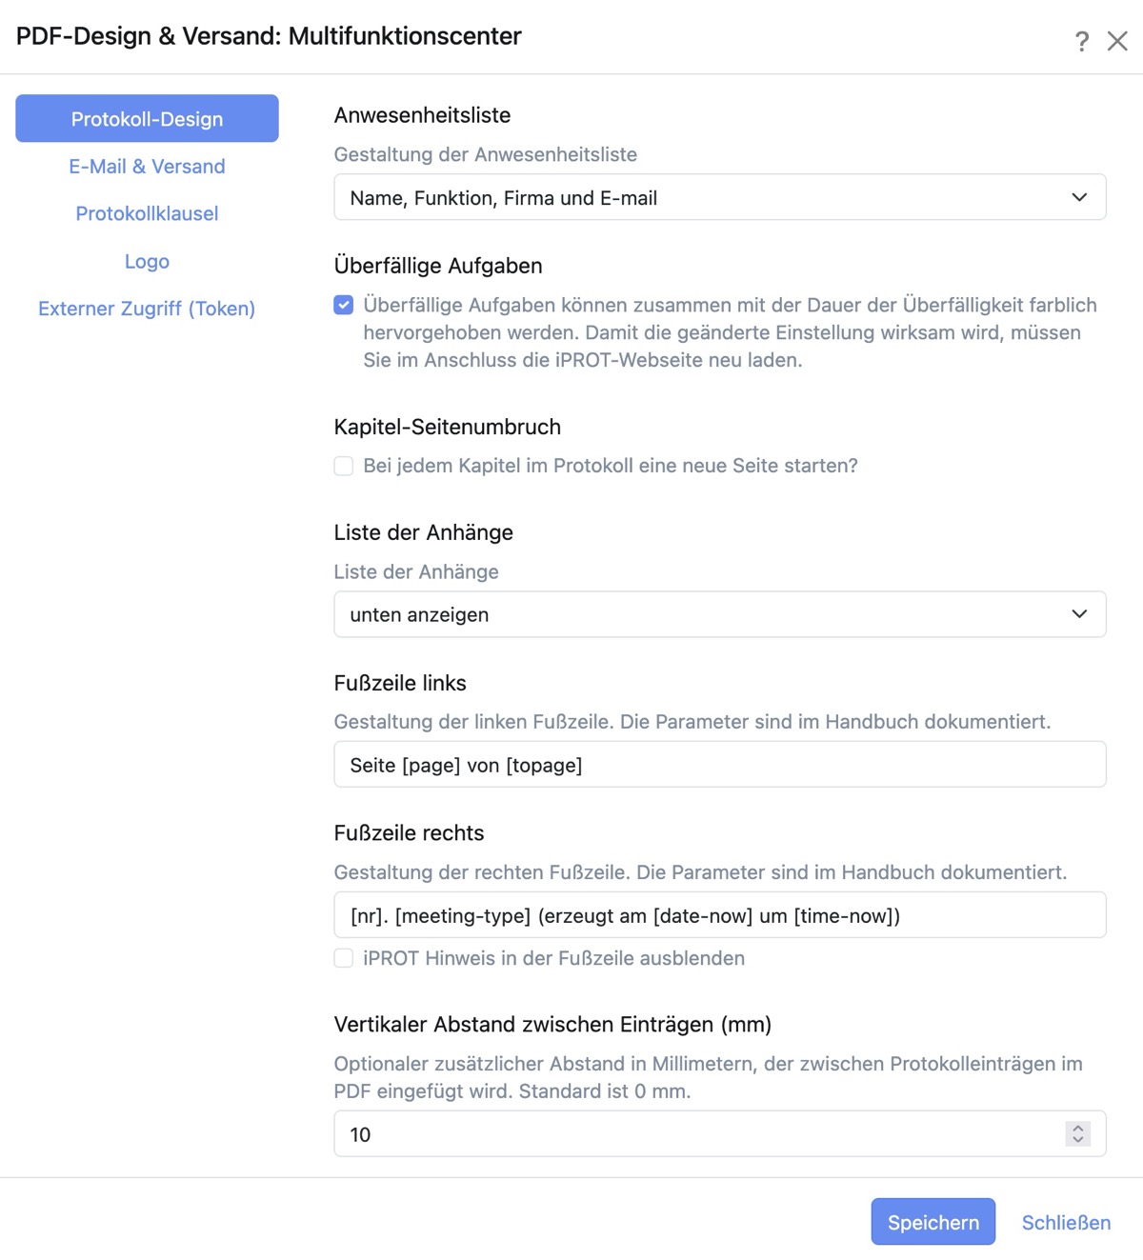
Task: Select the Protokoll-Design tab
Action: click(x=147, y=118)
